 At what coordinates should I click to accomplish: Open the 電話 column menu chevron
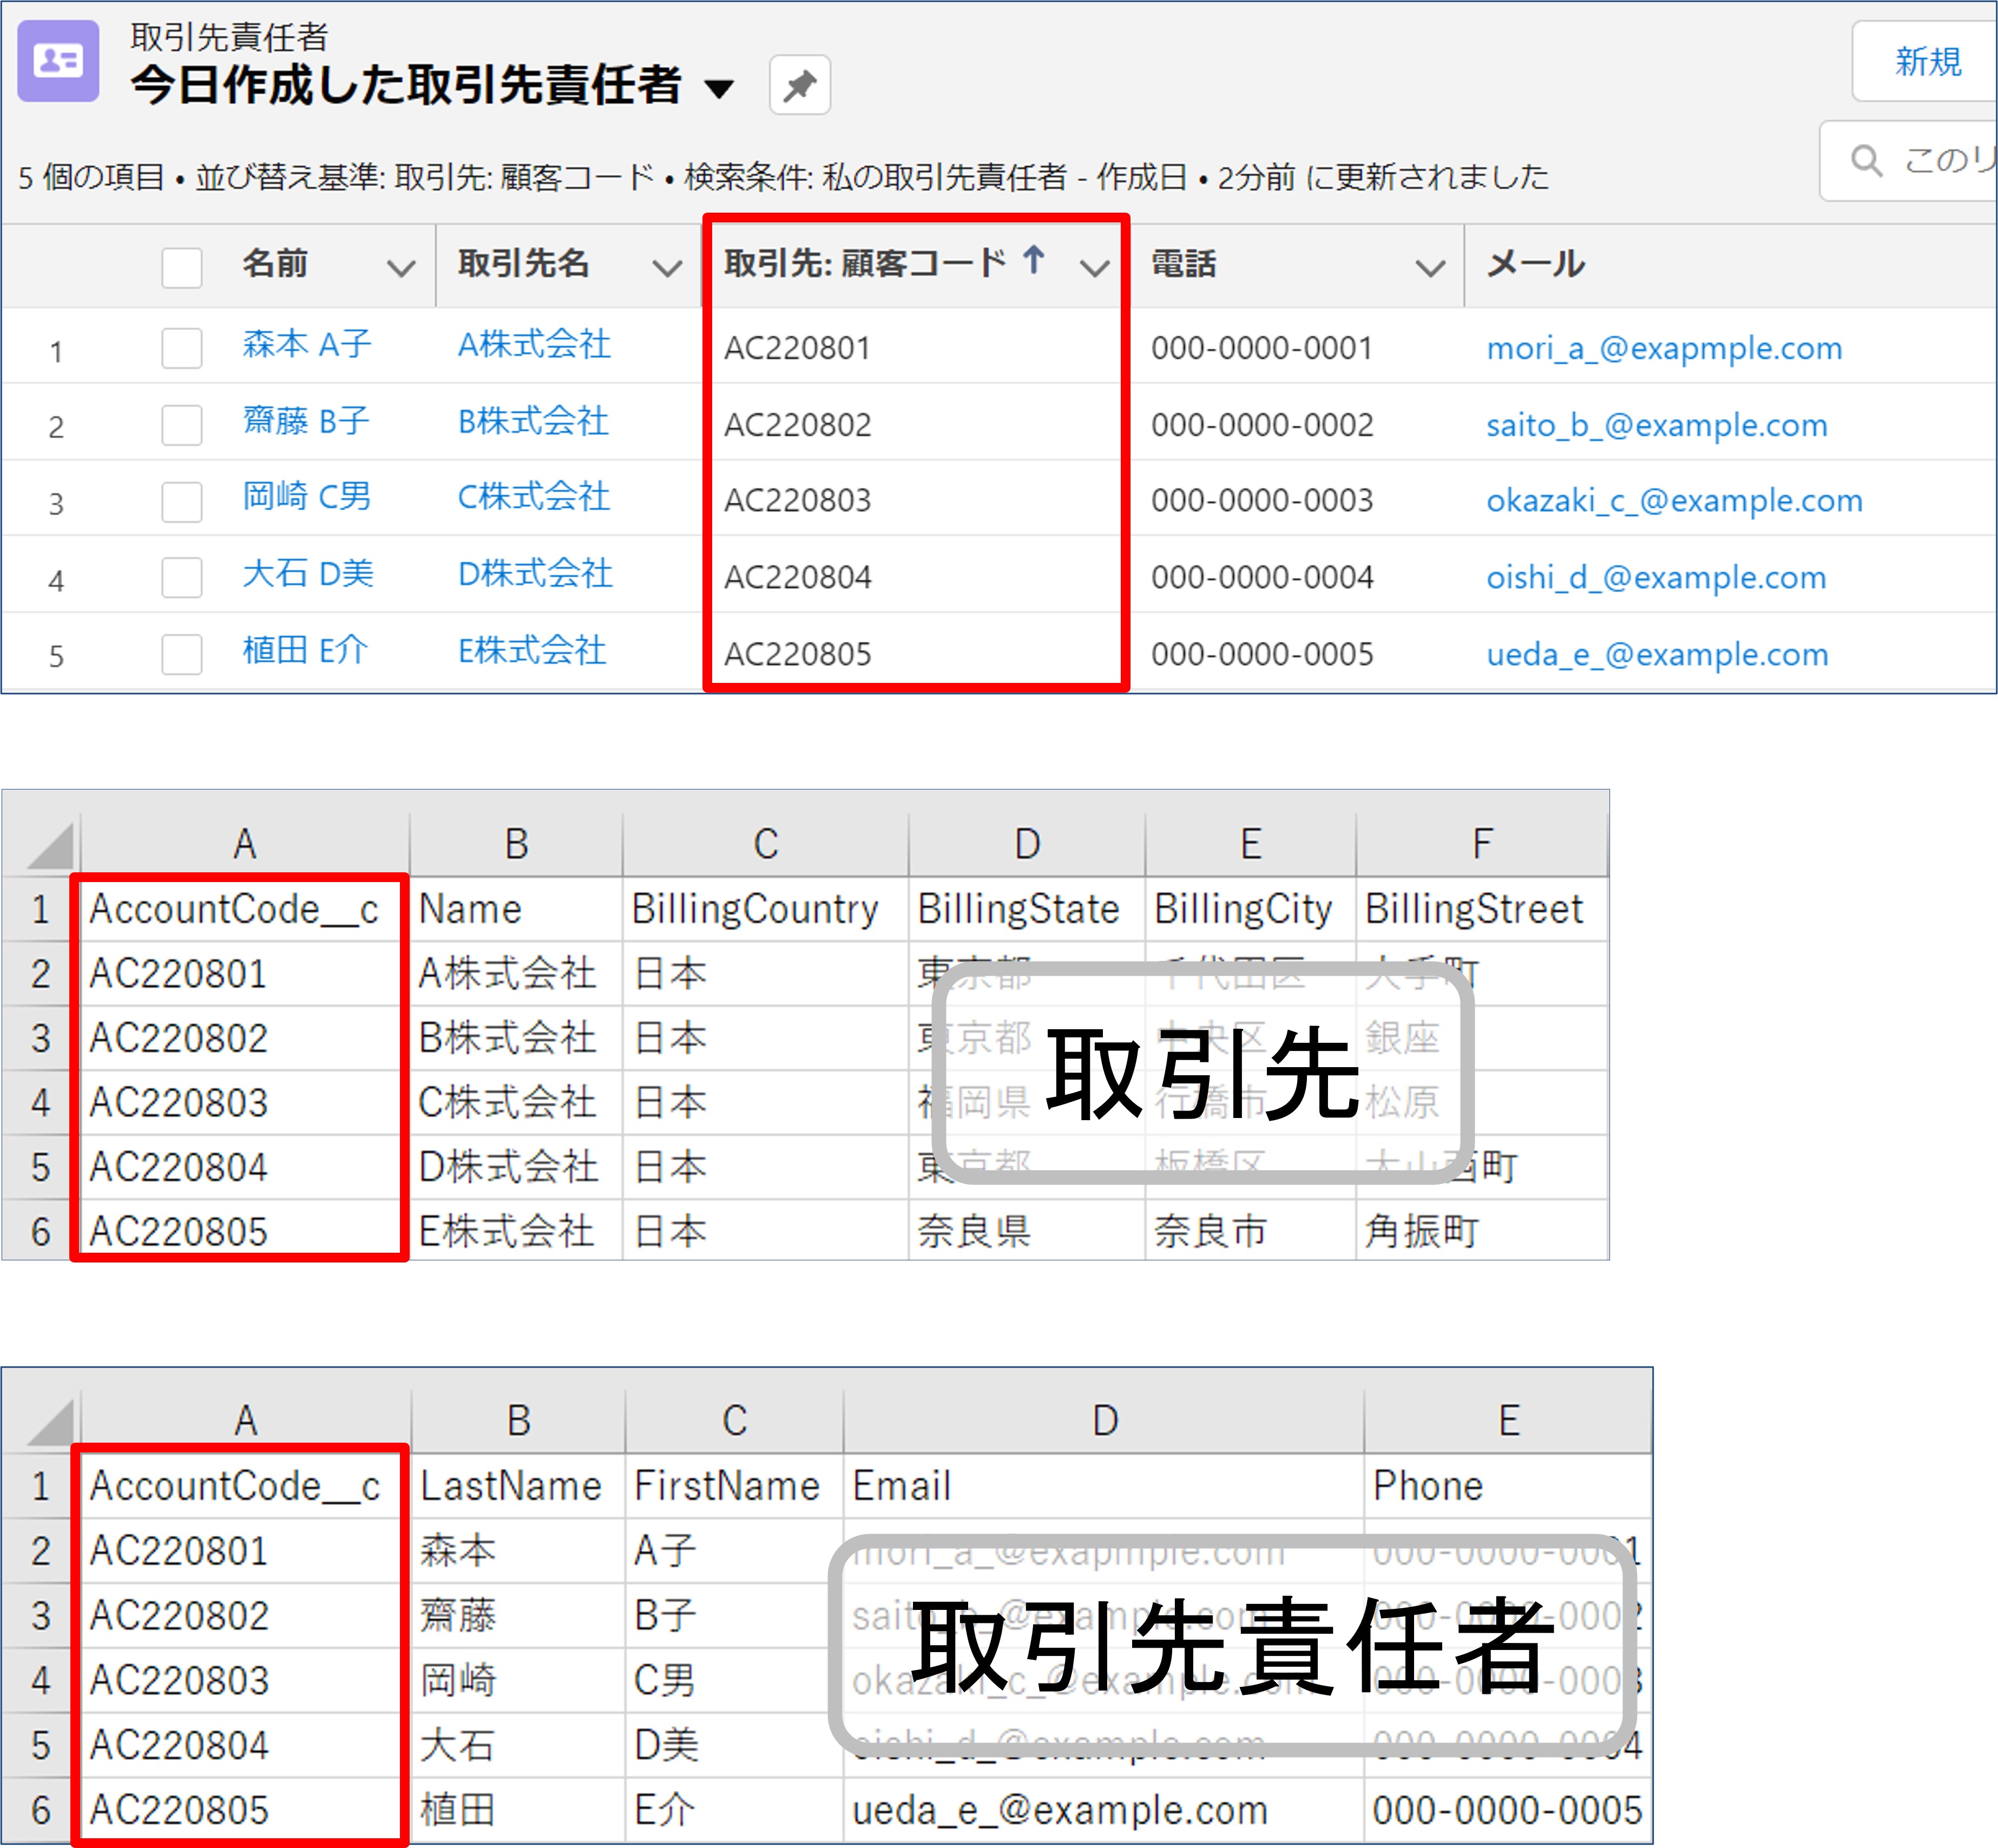point(1430,268)
